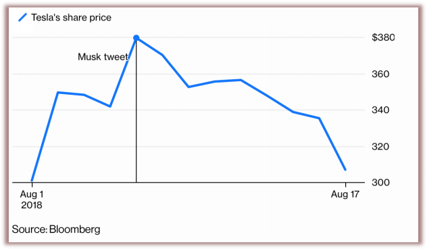Viewport: 427px width, 249px height.
Task: Click the Tesla's share price legend label
Action: coord(72,18)
